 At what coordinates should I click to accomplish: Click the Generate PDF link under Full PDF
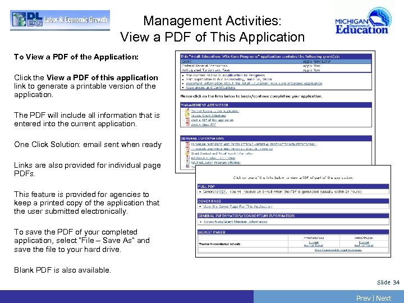click(x=223, y=192)
